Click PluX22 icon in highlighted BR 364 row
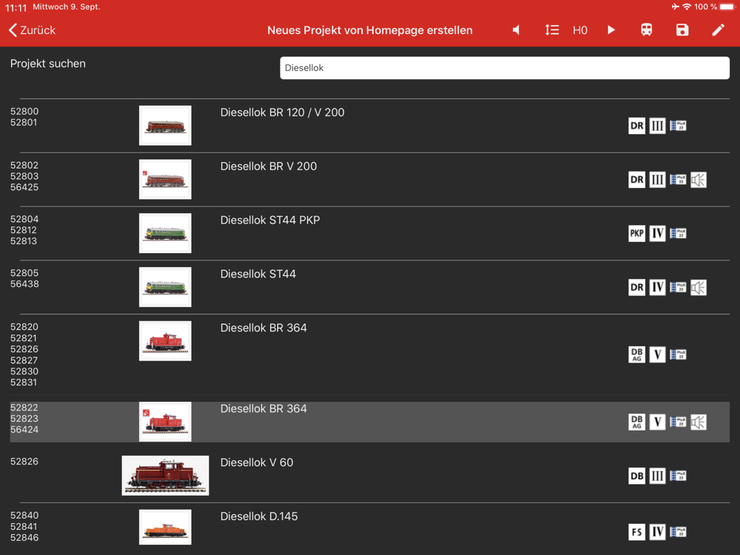 click(x=678, y=422)
